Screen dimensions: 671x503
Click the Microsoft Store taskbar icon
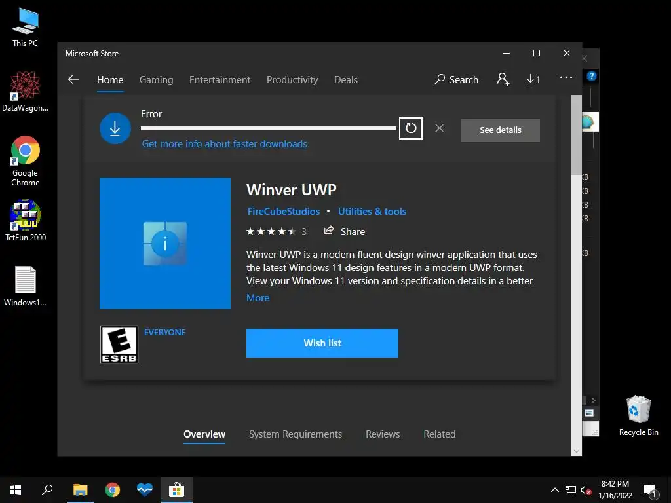pos(177,490)
